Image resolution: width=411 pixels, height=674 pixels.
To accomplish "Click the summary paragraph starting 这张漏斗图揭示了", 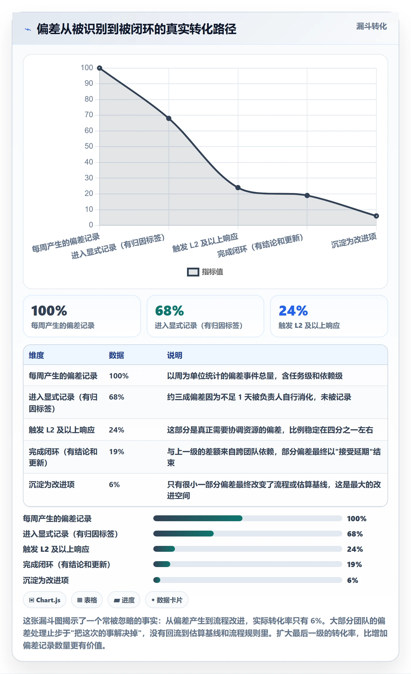I will coord(205,633).
